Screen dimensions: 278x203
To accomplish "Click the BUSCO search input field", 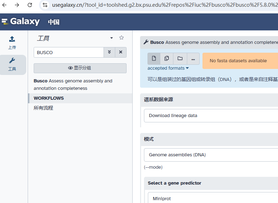I will click(x=69, y=52).
